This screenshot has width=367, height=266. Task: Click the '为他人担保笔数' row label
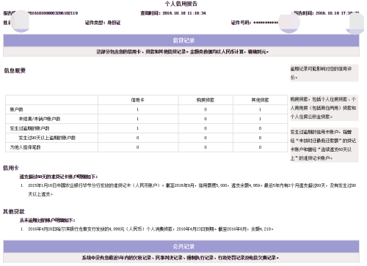click(x=25, y=147)
